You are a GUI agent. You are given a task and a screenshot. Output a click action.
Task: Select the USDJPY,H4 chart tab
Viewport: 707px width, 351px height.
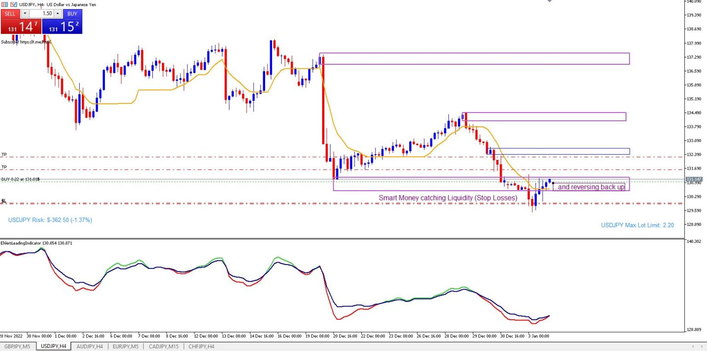54,346
